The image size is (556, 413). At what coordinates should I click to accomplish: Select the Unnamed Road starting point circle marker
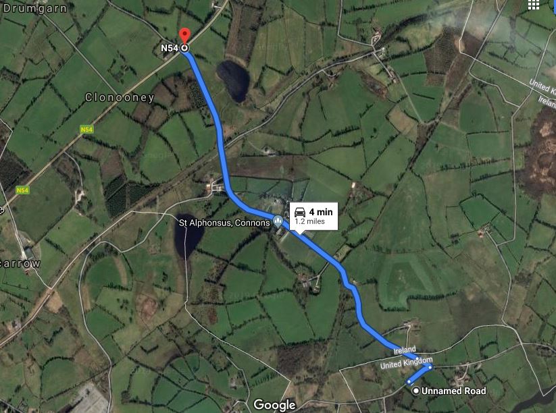[x=415, y=391]
